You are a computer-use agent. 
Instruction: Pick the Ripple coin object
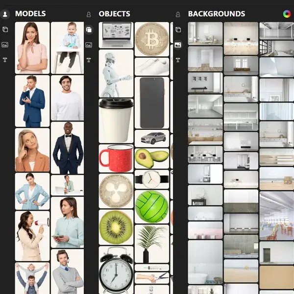pyautogui.click(x=116, y=191)
